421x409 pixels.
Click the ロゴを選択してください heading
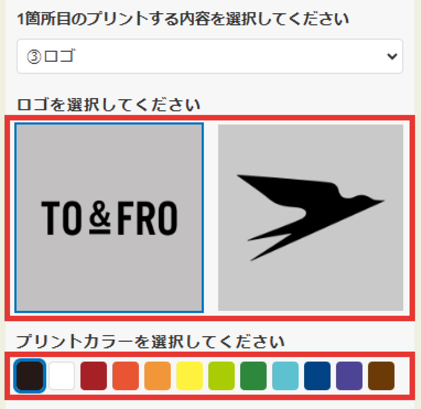pyautogui.click(x=109, y=104)
